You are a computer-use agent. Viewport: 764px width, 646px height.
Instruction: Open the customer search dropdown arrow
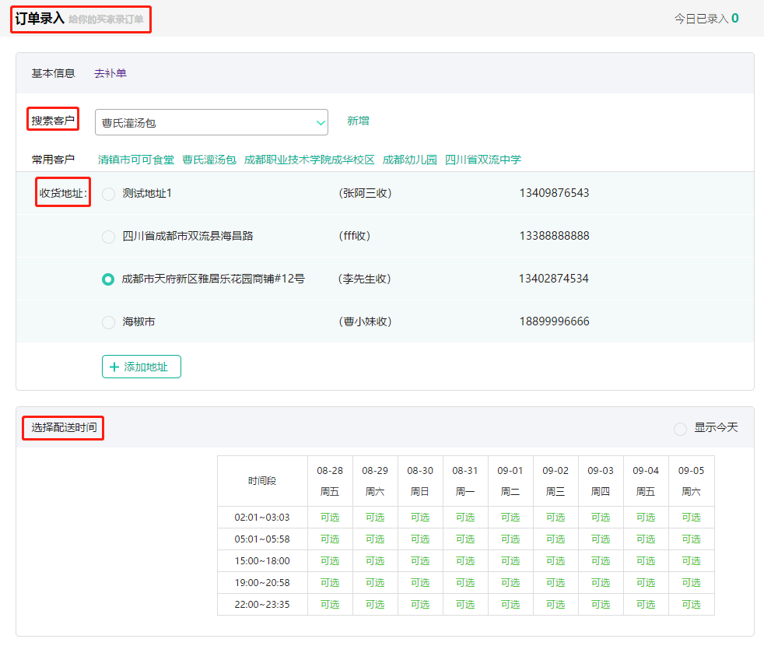pyautogui.click(x=320, y=122)
